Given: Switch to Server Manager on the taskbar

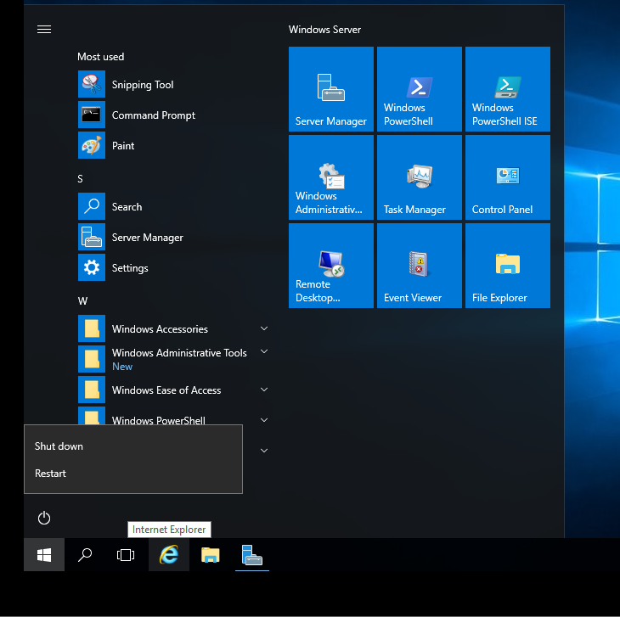Looking at the screenshot, I should (x=252, y=554).
